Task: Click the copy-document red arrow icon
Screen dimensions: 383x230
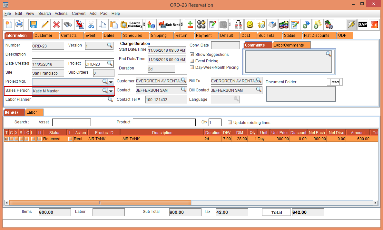Action: 80,25
